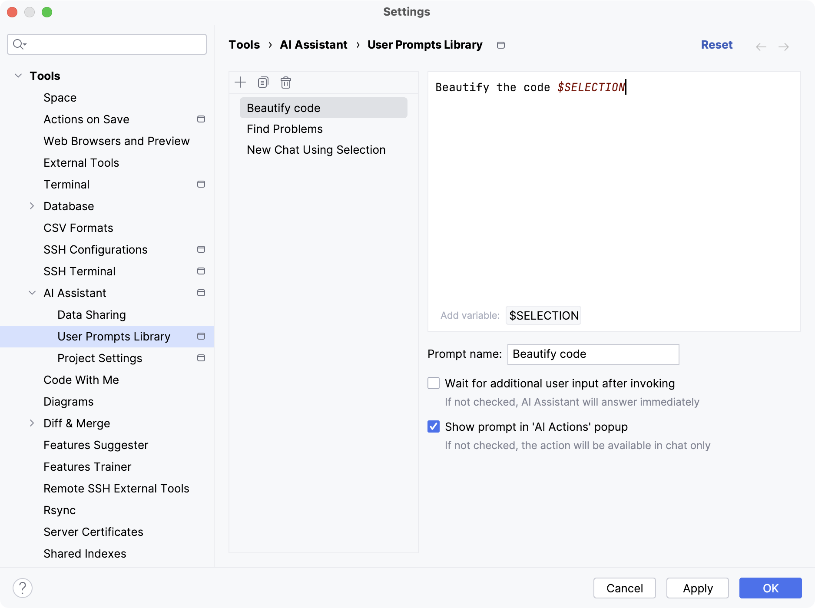The image size is (815, 608).
Task: Open help via the question mark icon
Action: (22, 588)
